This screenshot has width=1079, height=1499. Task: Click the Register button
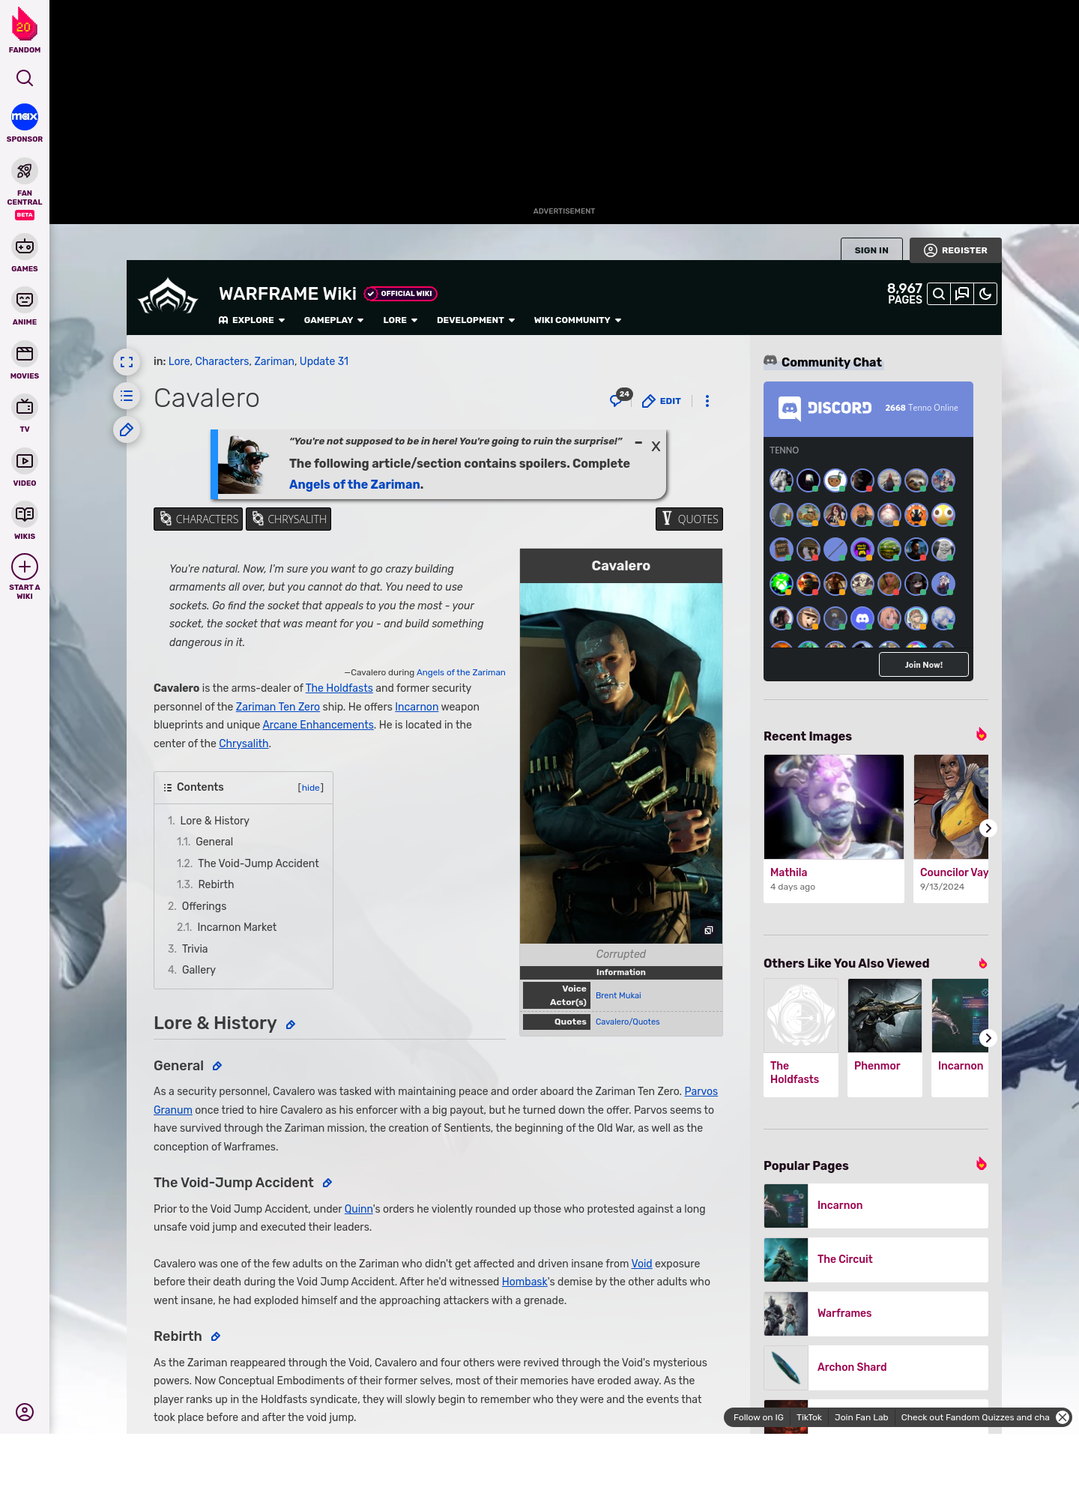pos(955,250)
